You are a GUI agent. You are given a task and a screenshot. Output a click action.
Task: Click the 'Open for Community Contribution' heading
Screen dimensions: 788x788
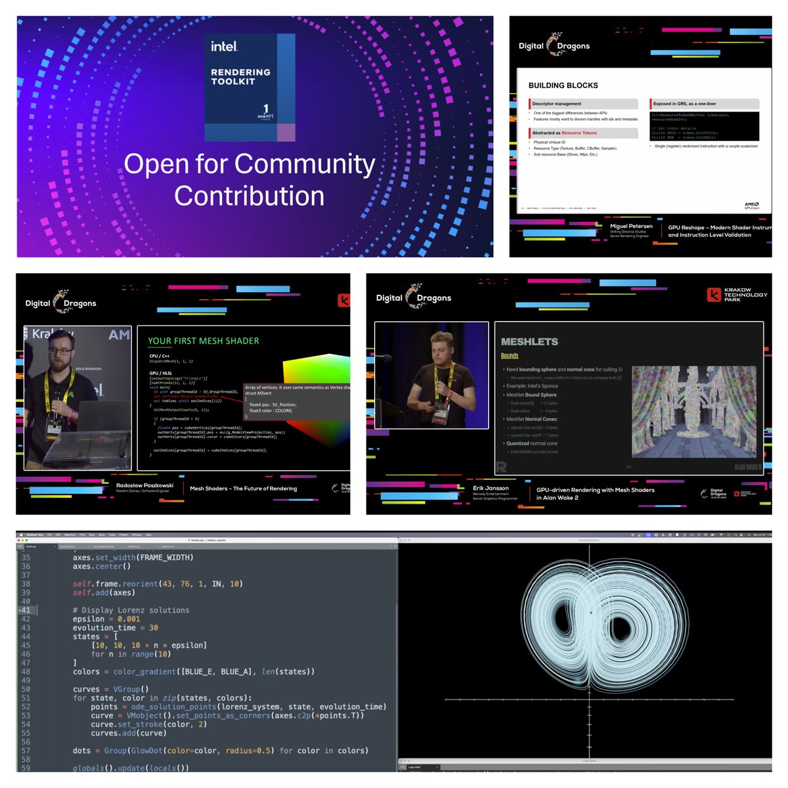point(250,179)
